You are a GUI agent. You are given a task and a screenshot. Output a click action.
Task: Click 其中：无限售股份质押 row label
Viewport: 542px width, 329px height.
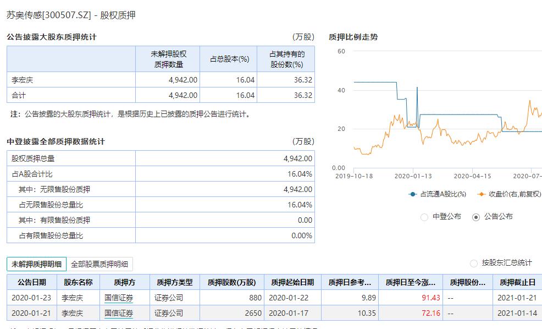(54, 189)
